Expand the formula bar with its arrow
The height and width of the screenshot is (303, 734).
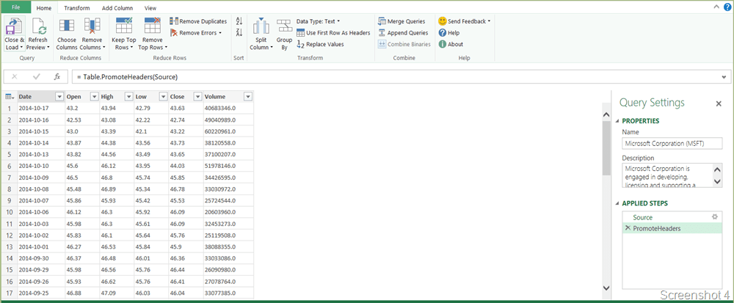point(725,76)
